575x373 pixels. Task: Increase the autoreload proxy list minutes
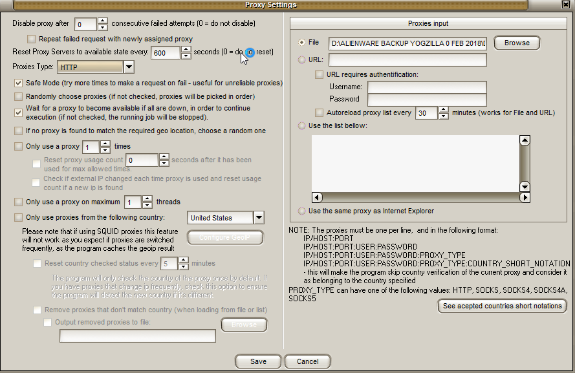pos(444,109)
